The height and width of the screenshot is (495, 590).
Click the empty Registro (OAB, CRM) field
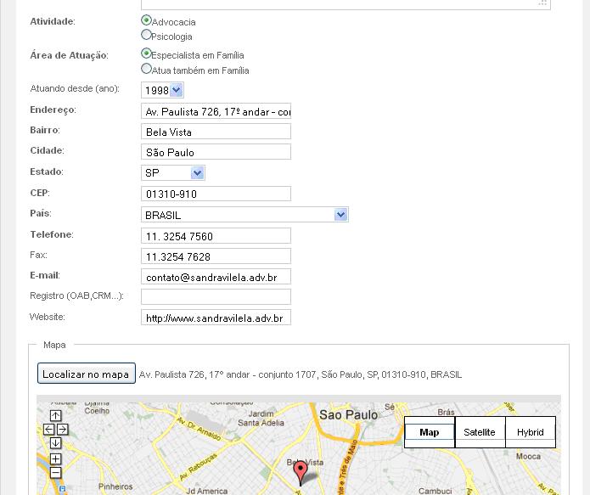[x=216, y=296]
